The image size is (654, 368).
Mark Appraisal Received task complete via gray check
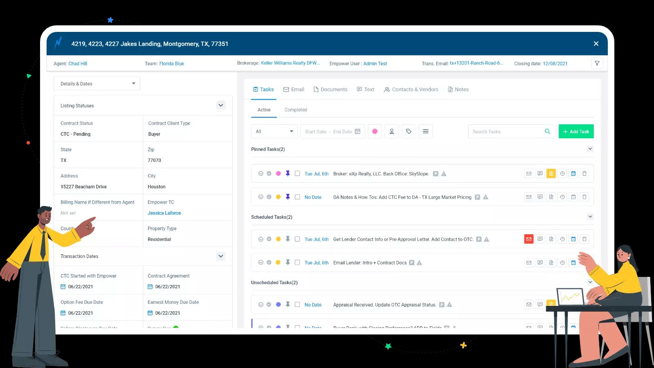(269, 304)
